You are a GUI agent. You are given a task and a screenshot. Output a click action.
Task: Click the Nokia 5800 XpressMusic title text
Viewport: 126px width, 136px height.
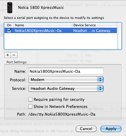[x=41, y=8]
